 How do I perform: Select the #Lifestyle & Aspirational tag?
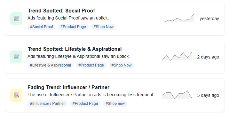(x=51, y=65)
